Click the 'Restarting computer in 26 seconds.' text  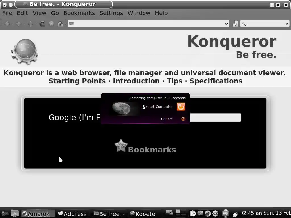tap(158, 98)
